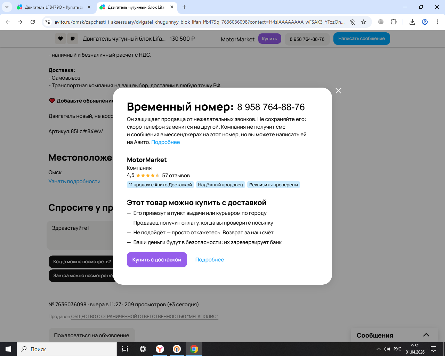View site information icon in address bar
This screenshot has width=445, height=356.
tap(47, 22)
